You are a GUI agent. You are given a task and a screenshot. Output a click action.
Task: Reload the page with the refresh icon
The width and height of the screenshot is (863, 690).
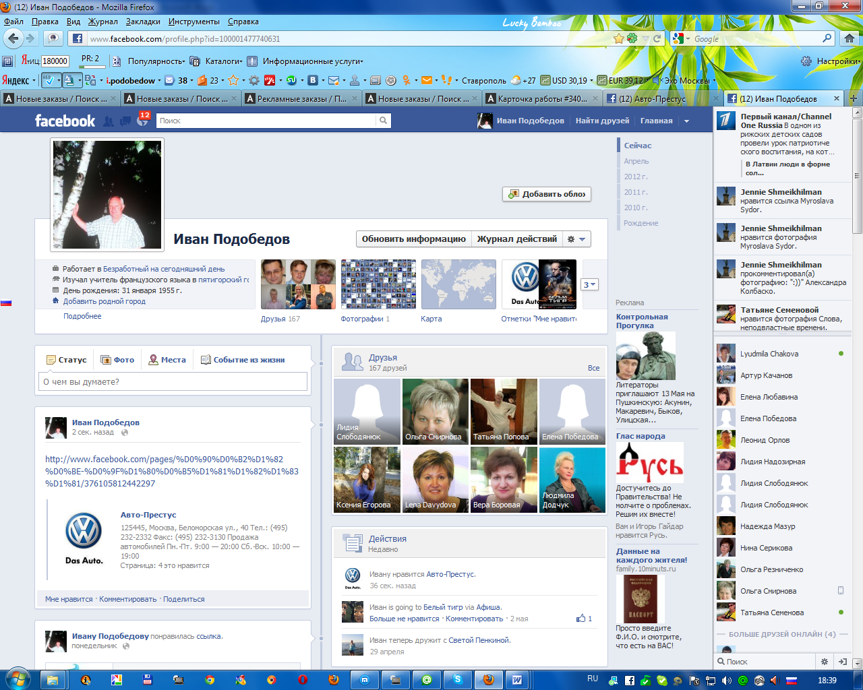[x=657, y=38]
